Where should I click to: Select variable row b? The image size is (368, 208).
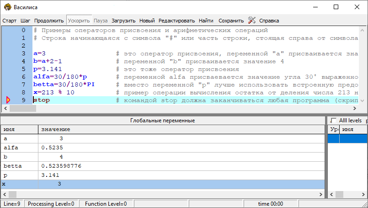point(163,157)
